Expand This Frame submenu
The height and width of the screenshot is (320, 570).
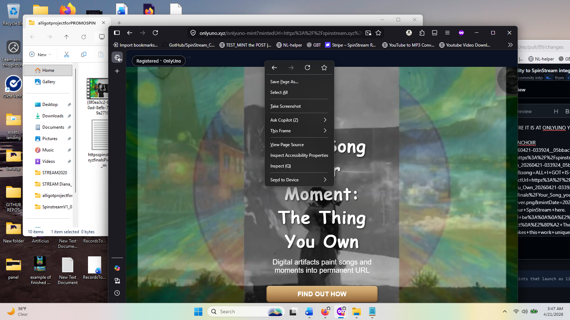click(x=299, y=131)
